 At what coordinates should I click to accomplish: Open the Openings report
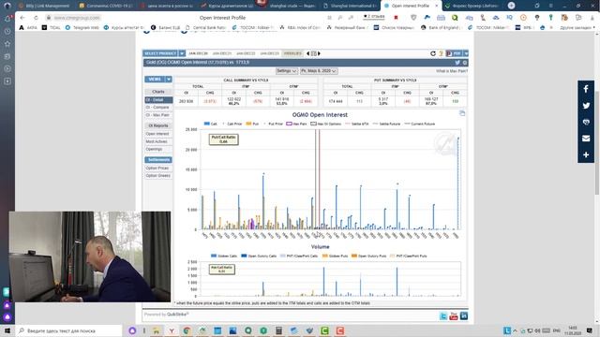pyautogui.click(x=158, y=149)
